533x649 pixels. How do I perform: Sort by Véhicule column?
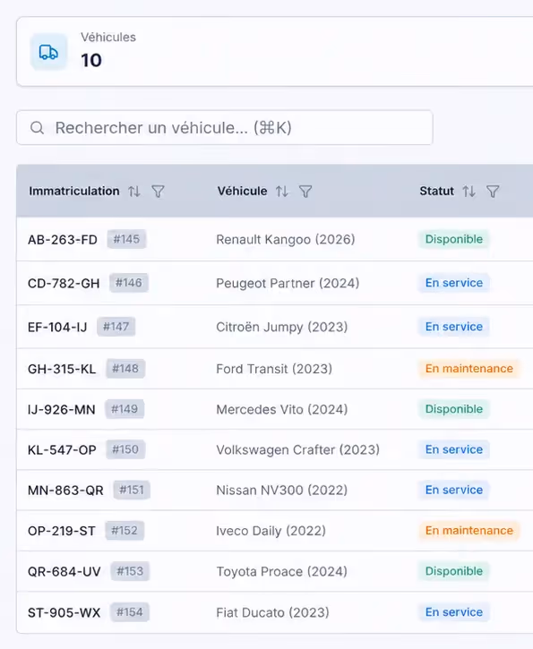coord(282,192)
